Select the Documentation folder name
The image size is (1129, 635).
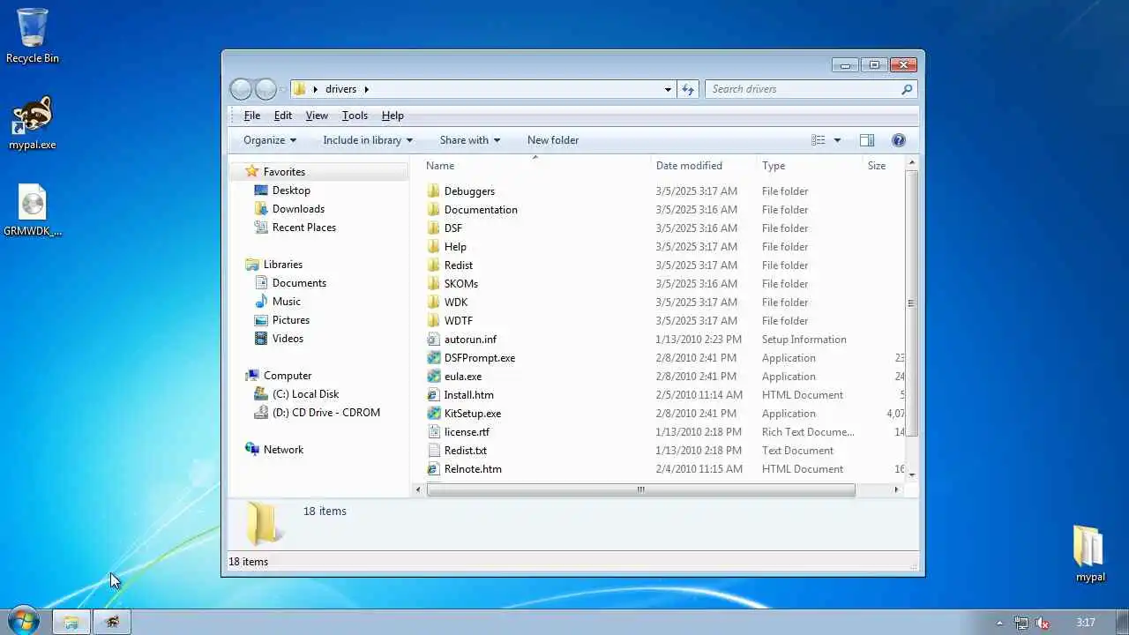pos(481,210)
